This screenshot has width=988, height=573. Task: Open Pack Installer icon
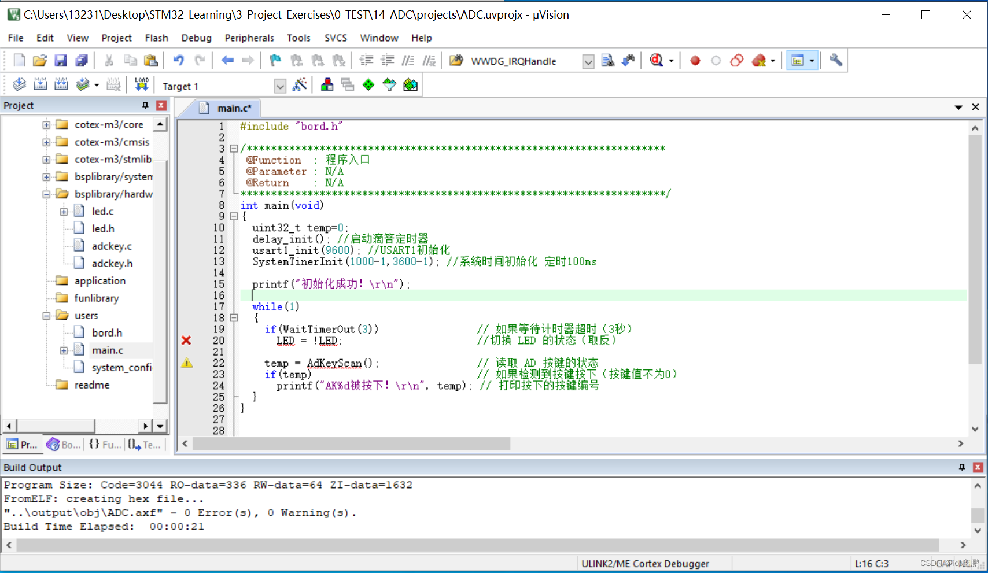tap(410, 85)
